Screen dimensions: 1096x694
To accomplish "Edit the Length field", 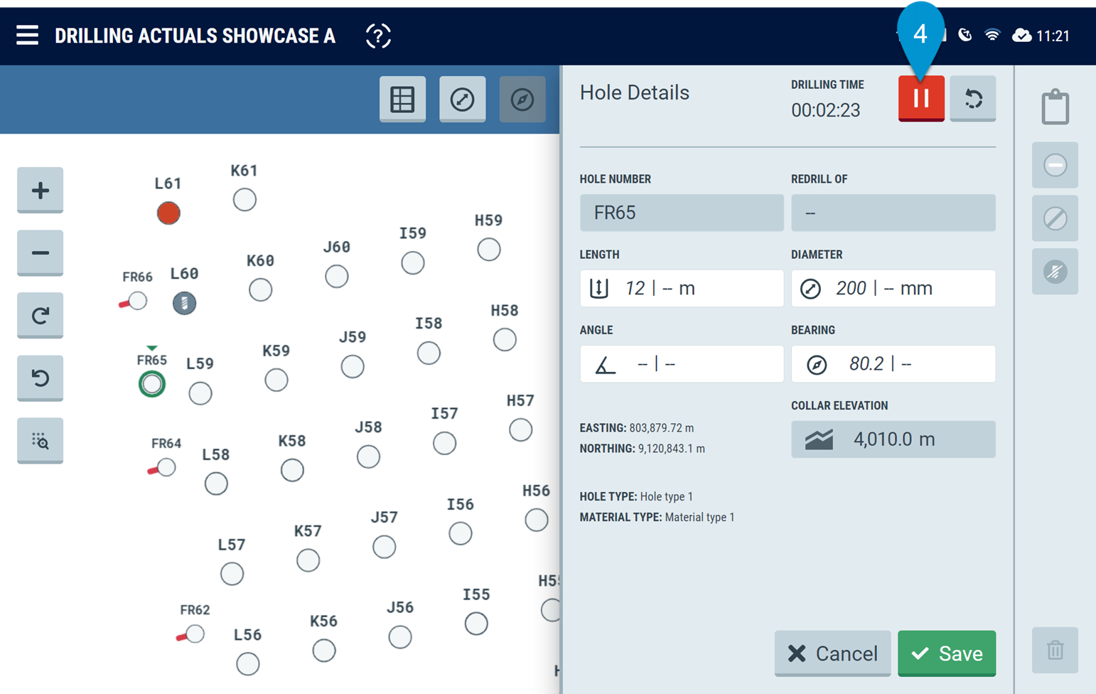I will click(x=682, y=288).
